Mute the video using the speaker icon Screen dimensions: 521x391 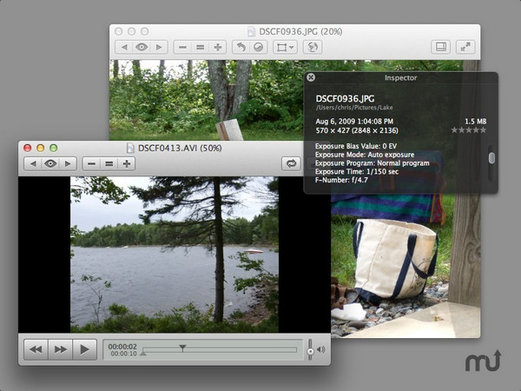(x=321, y=350)
